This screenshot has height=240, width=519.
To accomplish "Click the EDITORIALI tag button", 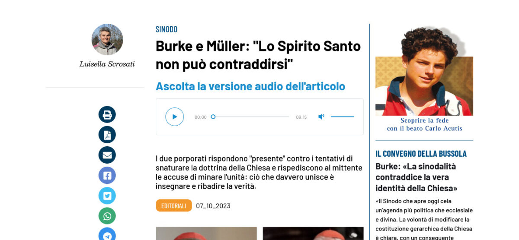I will tap(174, 205).
